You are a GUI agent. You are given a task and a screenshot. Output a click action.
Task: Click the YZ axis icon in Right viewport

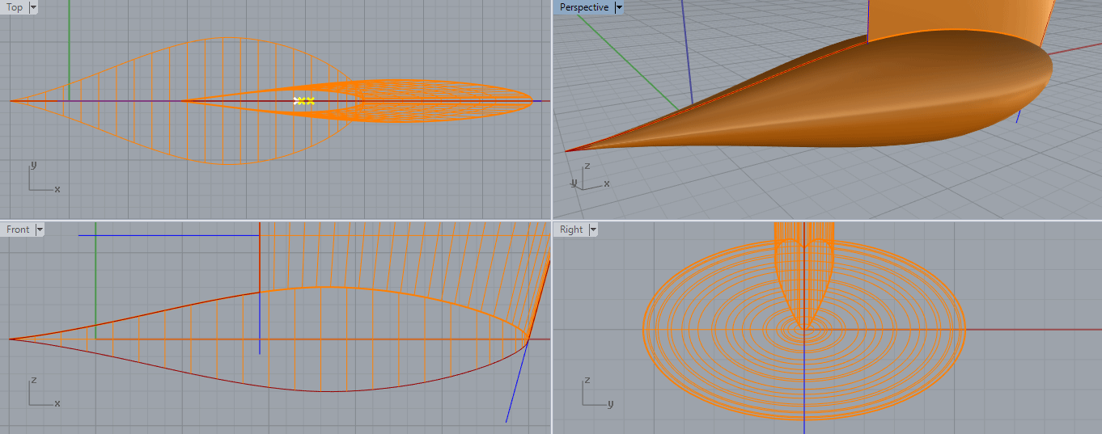point(598,391)
